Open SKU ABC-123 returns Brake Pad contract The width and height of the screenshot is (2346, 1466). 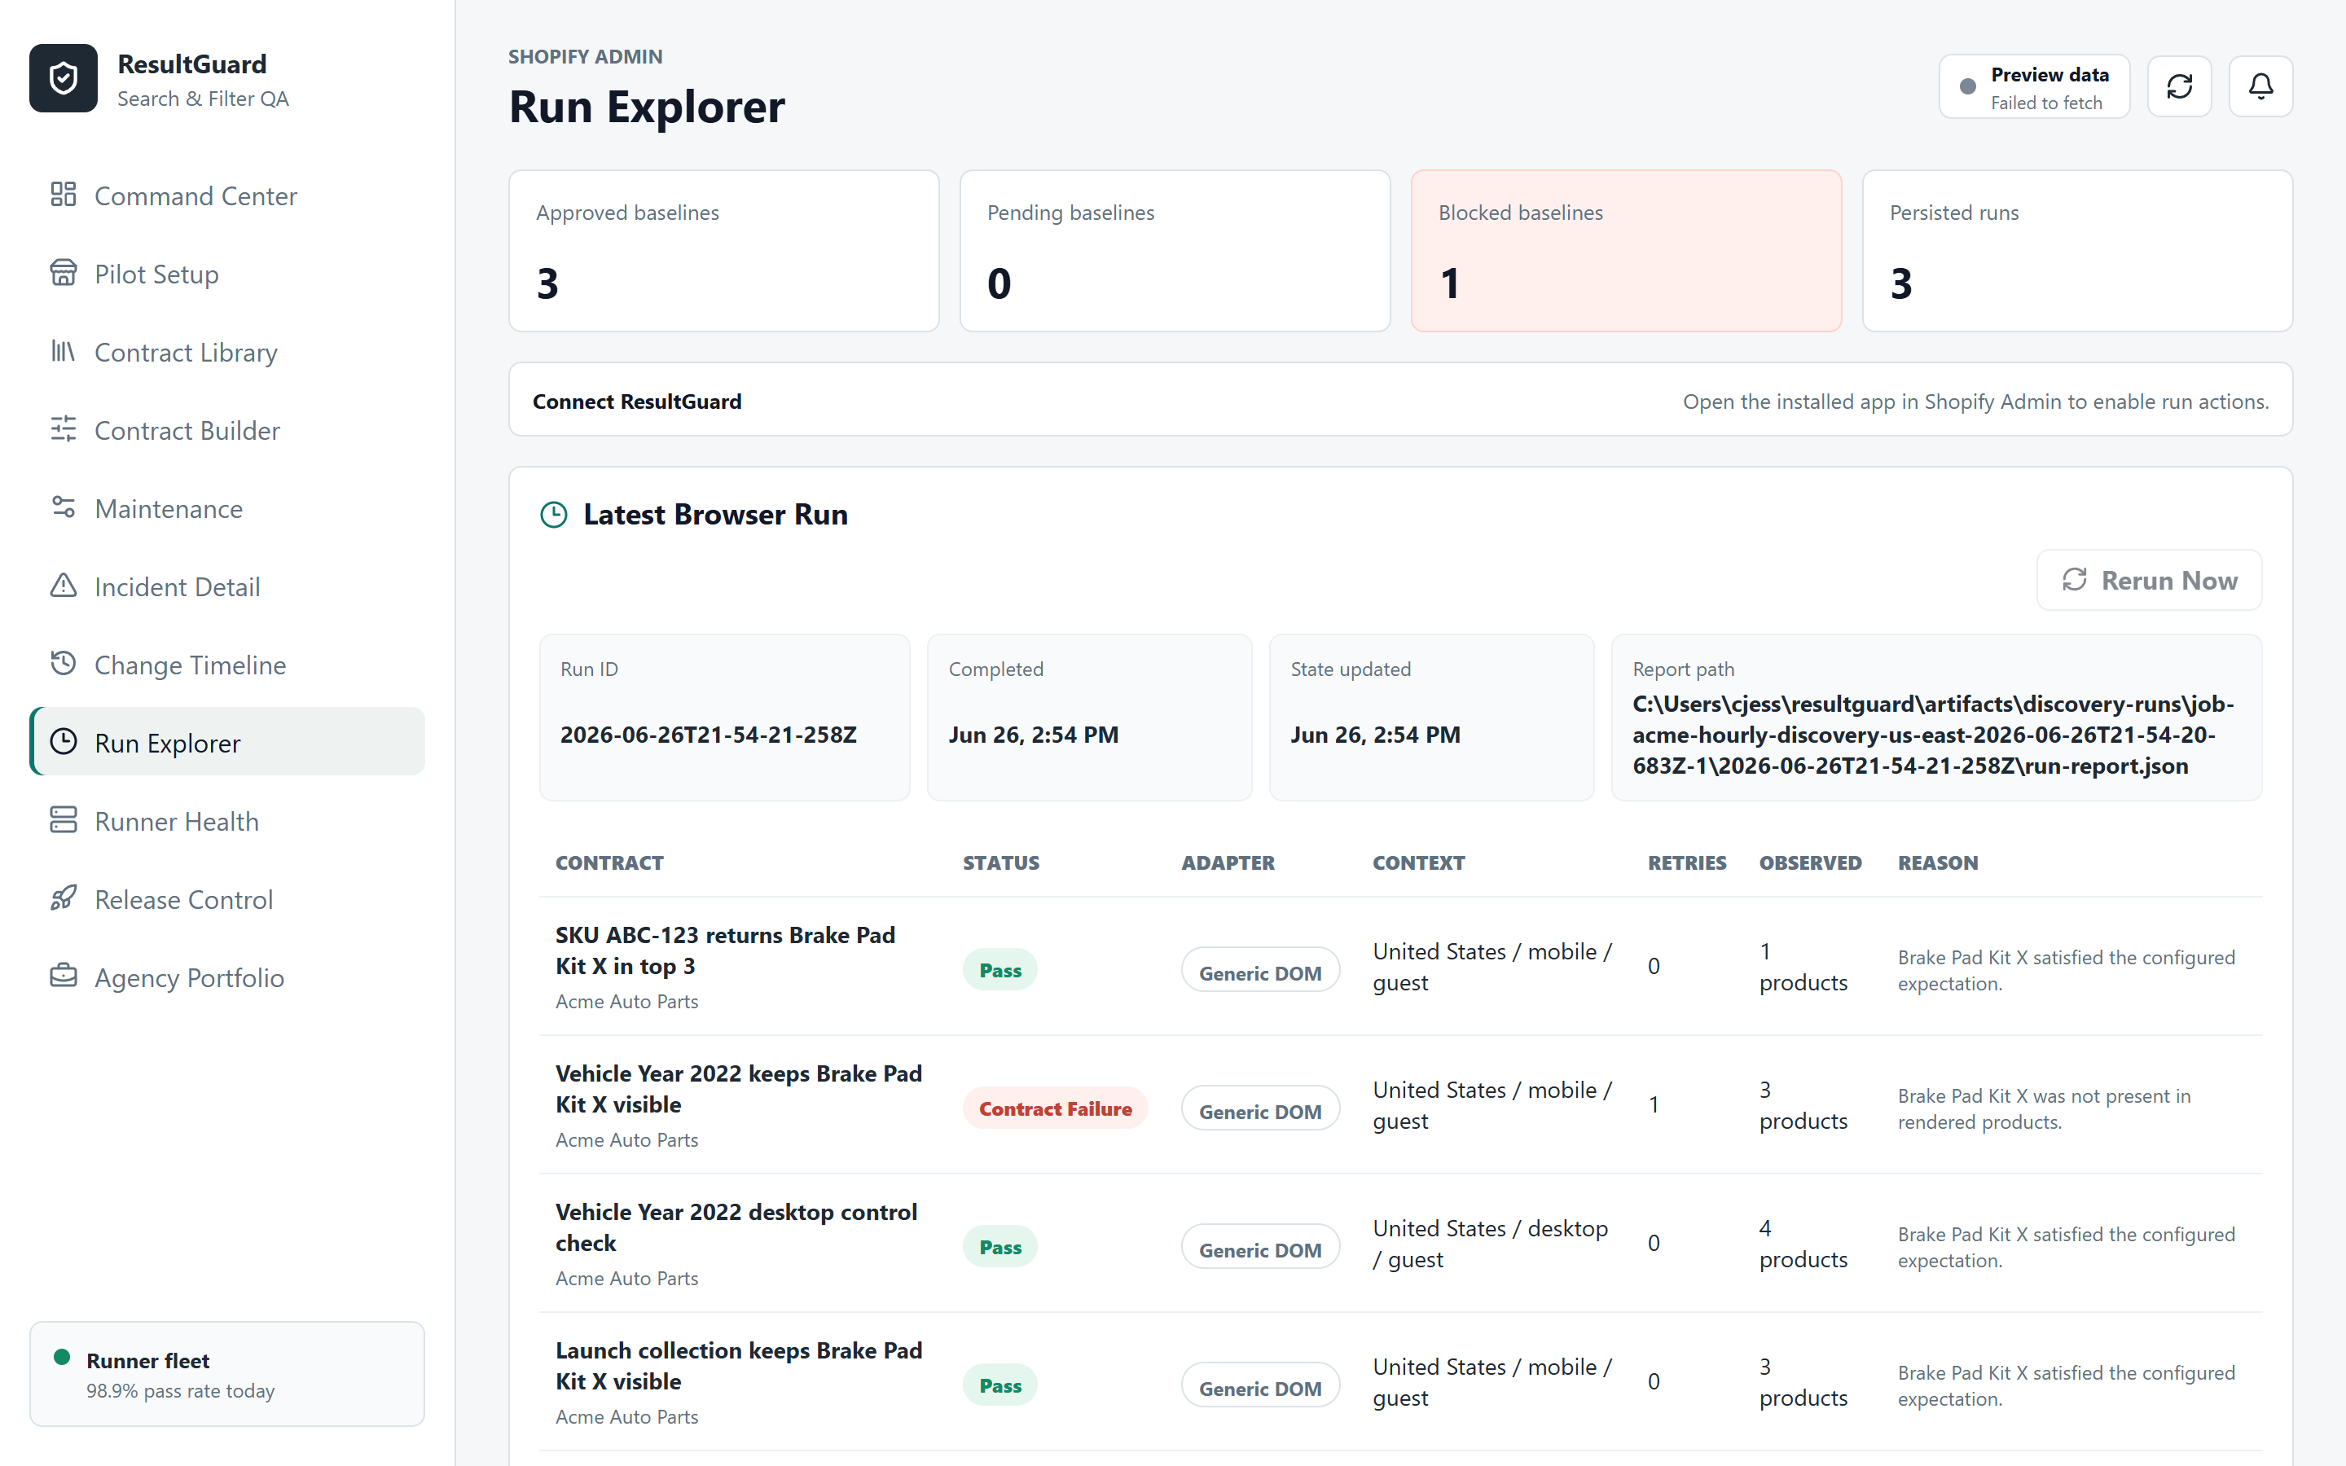725,950
